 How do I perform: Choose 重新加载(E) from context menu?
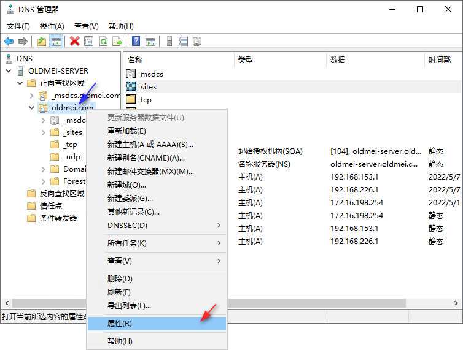point(157,131)
